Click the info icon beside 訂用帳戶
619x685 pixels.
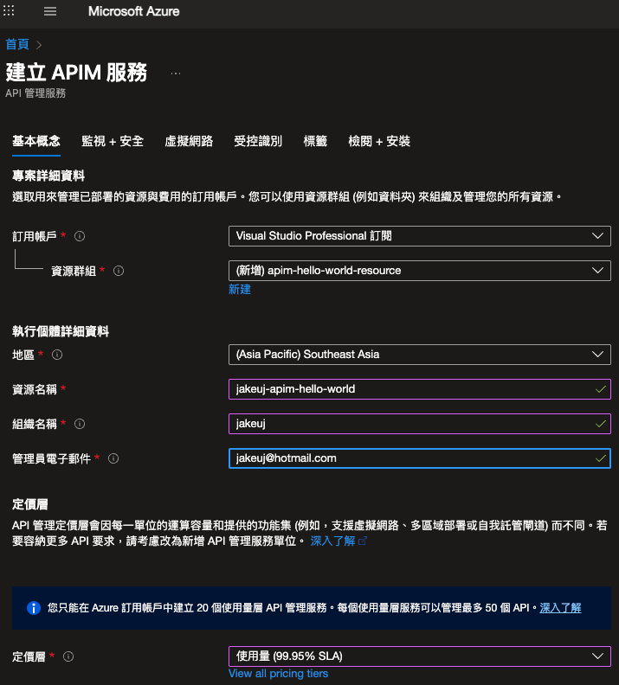80,236
